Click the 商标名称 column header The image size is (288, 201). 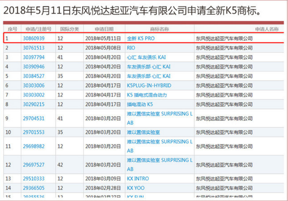coord(159,29)
